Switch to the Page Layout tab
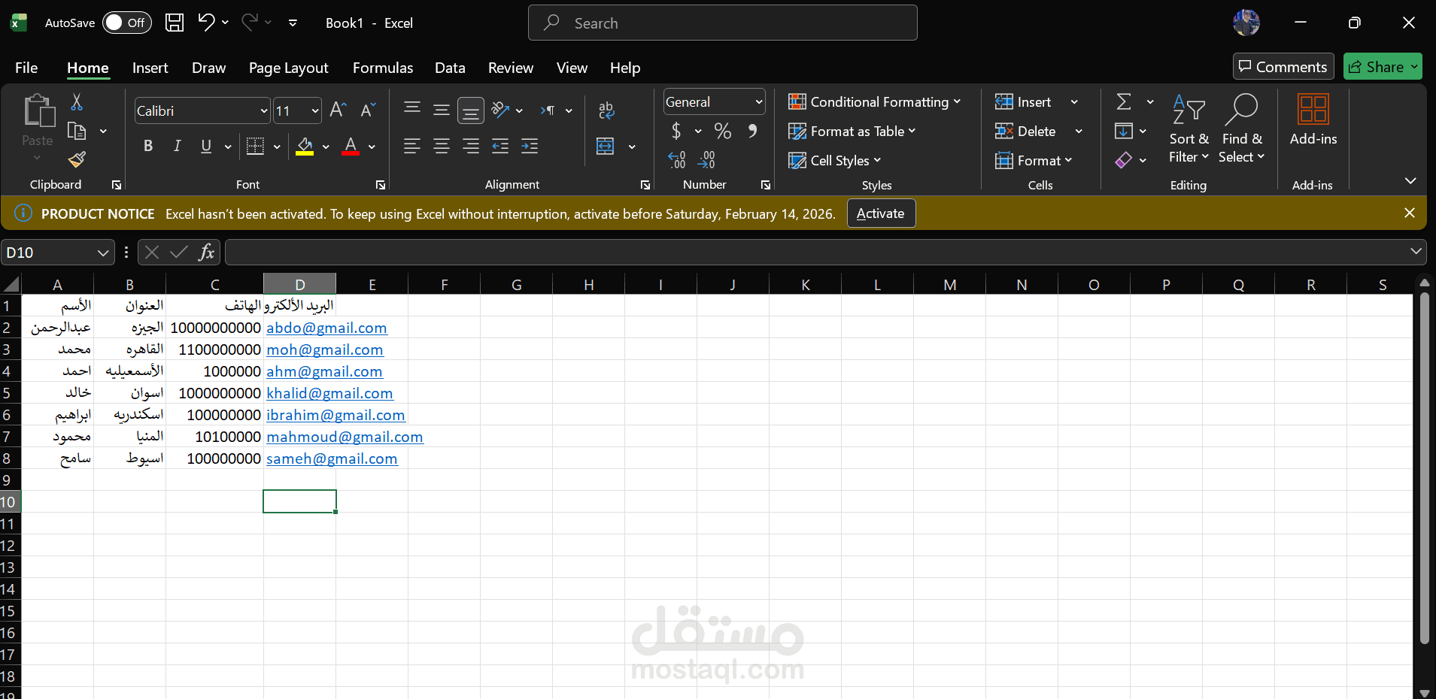 pyautogui.click(x=289, y=68)
